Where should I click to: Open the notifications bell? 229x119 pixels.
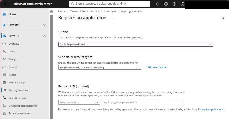tap(157, 4)
